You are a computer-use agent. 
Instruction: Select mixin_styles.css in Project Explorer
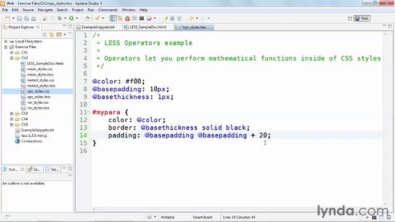click(39, 69)
